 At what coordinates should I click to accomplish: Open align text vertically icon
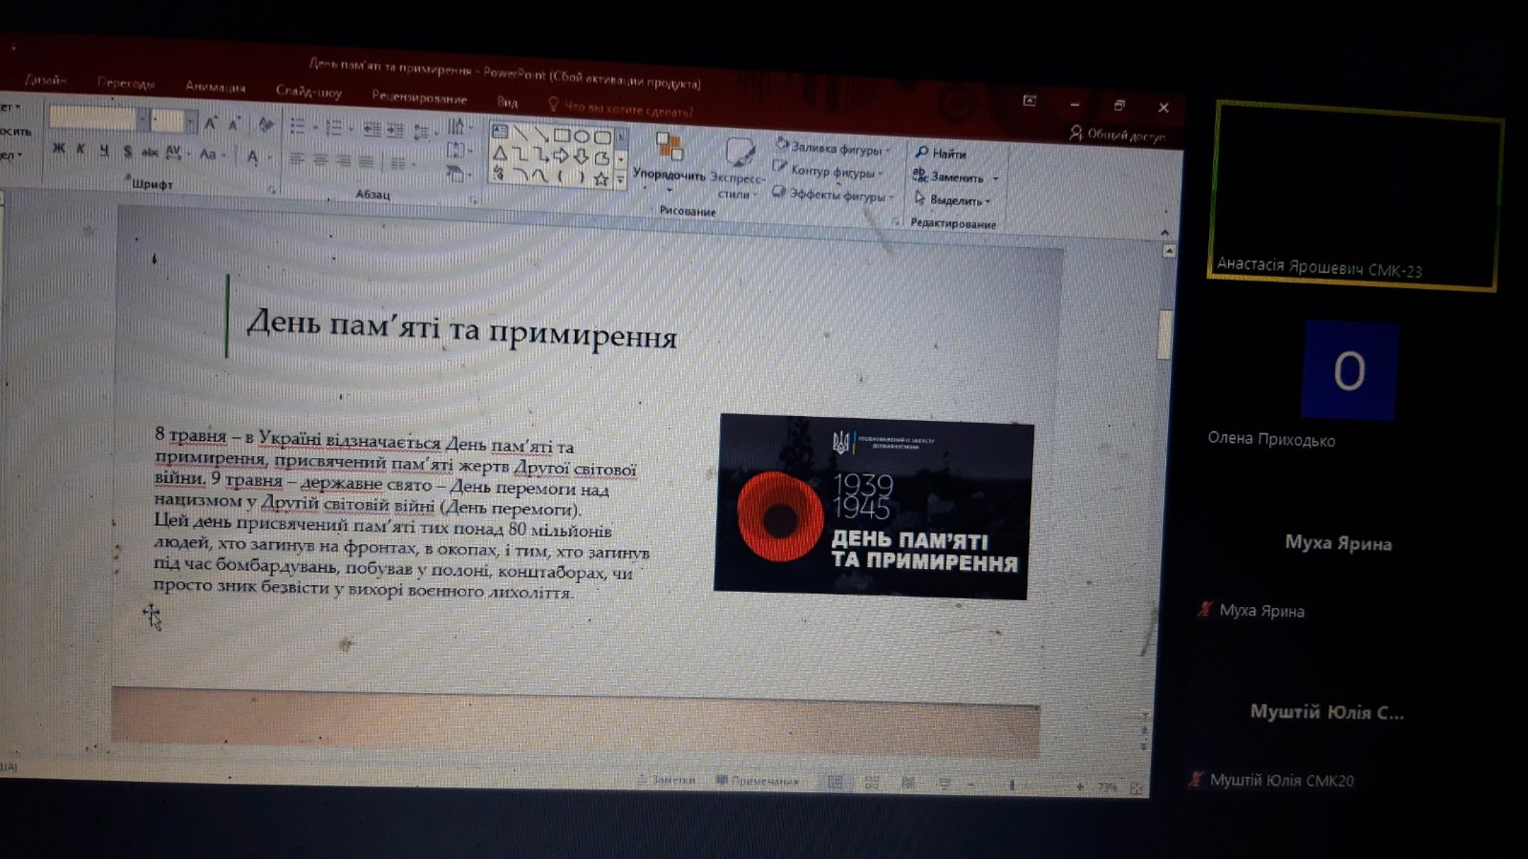pyautogui.click(x=457, y=150)
